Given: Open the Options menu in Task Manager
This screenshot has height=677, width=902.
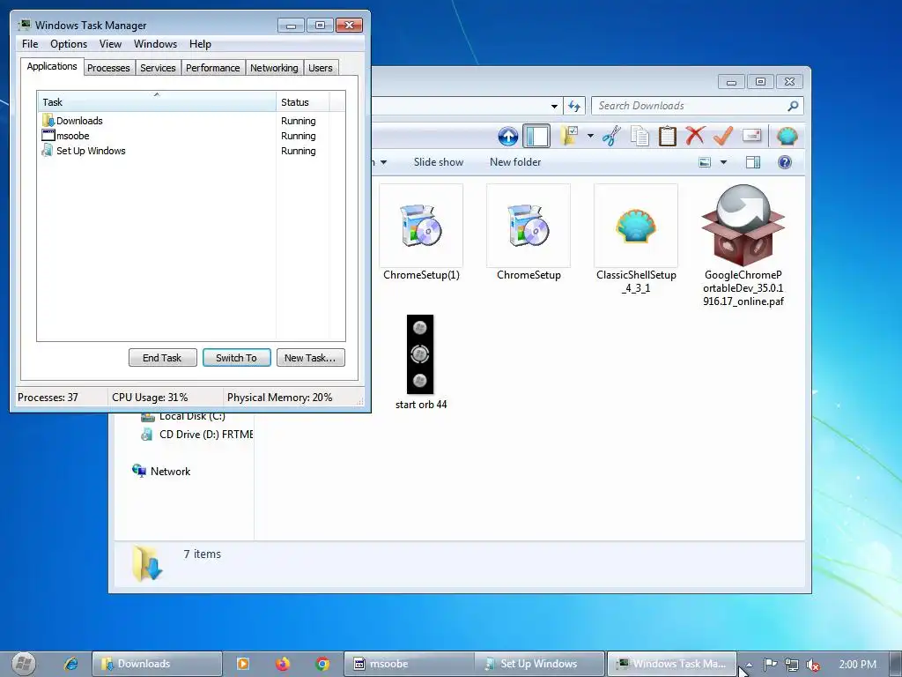Looking at the screenshot, I should [x=69, y=44].
